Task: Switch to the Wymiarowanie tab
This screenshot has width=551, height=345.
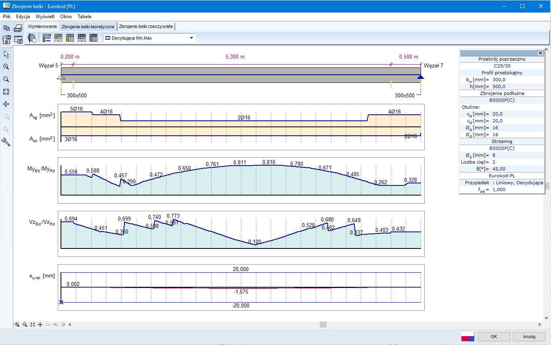Action: coord(42,27)
